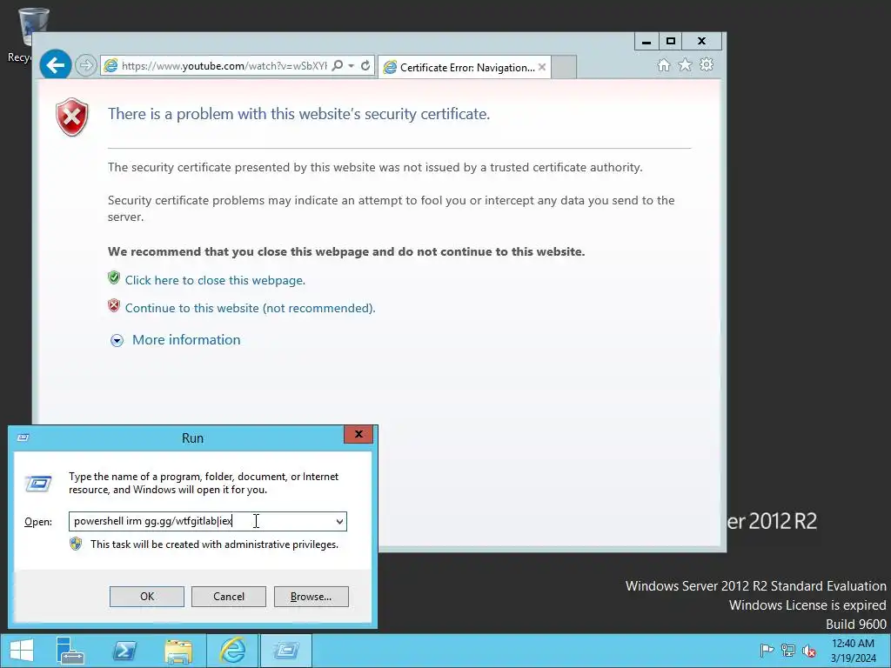Viewport: 891px width, 668px height.
Task: Open the Tools gear menu in Internet Explorer
Action: coord(707,64)
